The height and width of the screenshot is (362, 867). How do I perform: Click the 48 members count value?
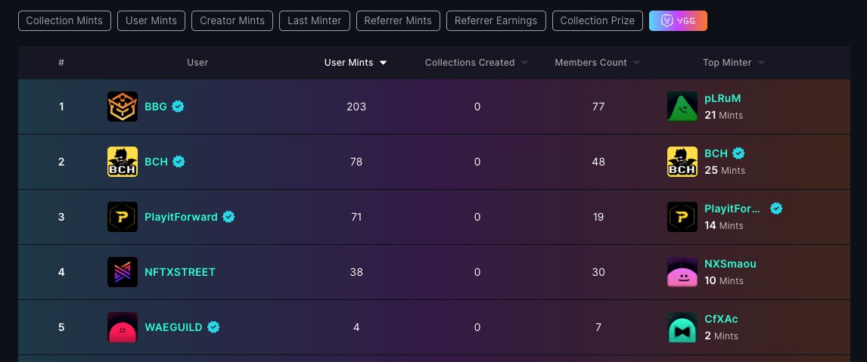coord(598,162)
